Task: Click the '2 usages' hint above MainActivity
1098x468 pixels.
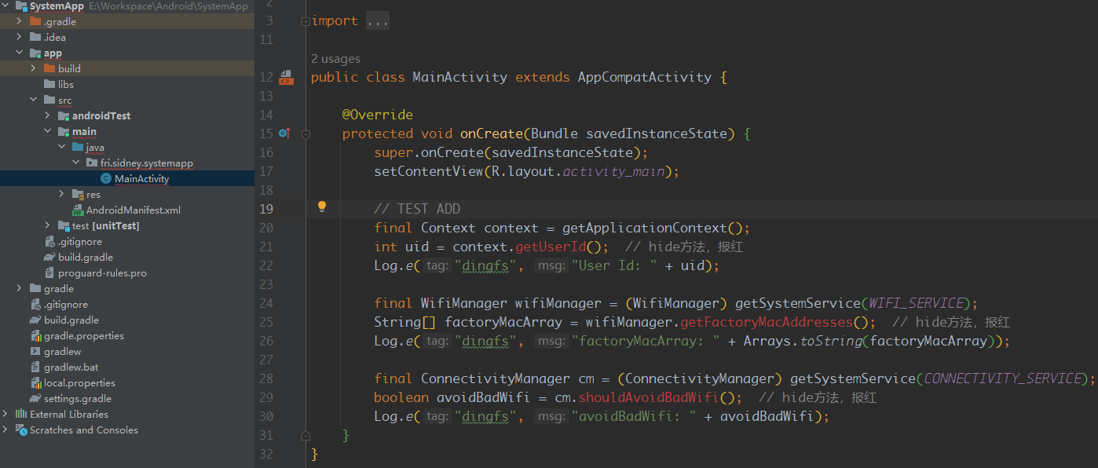Action: coord(335,59)
